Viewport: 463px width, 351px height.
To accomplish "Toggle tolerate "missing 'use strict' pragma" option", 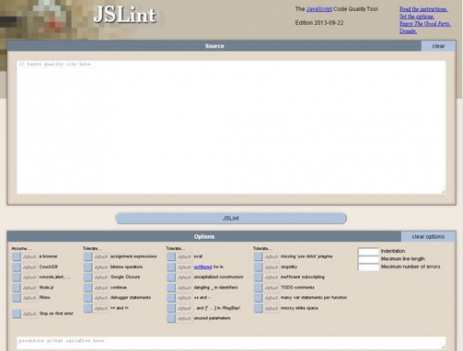I will [x=258, y=257].
